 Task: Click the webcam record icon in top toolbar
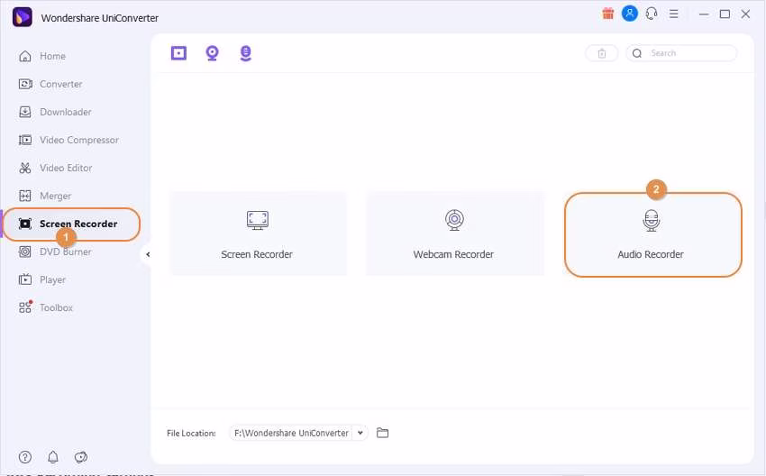pyautogui.click(x=212, y=53)
